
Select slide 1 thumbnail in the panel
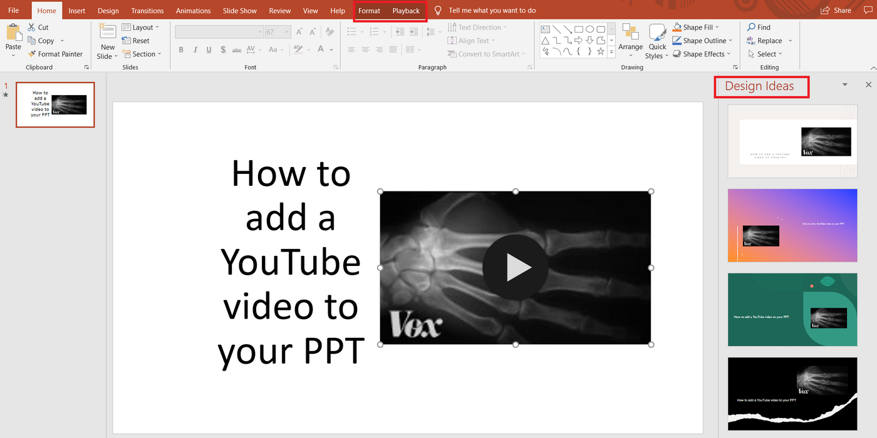(x=55, y=104)
